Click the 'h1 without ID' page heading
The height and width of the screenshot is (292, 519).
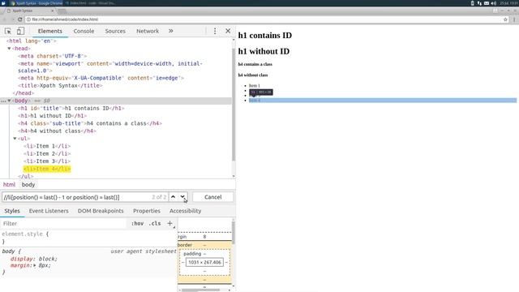coord(264,51)
